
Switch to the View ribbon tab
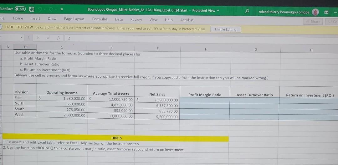click(x=153, y=20)
